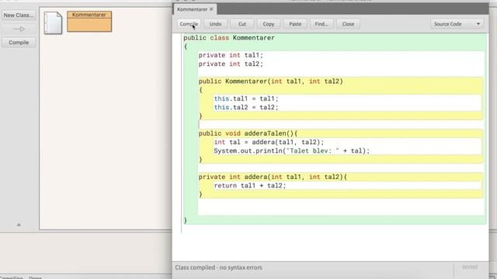Collapse the sidebar using the small up triangle
Image resolution: width=497 pixels, height=279 pixels.
point(19,225)
